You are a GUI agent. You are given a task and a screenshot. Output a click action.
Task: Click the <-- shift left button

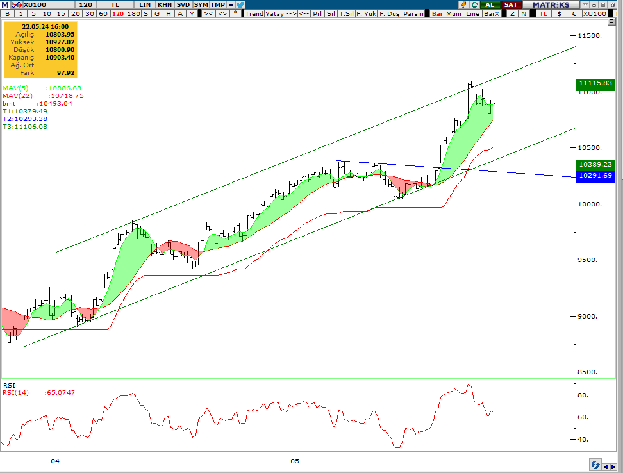(x=304, y=13)
